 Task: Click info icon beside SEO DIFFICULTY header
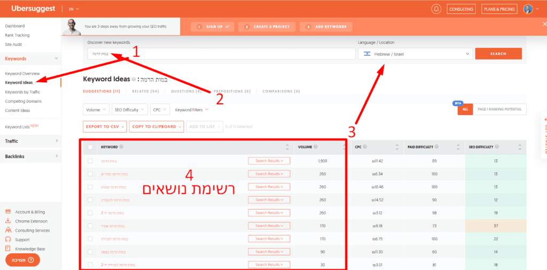click(497, 147)
